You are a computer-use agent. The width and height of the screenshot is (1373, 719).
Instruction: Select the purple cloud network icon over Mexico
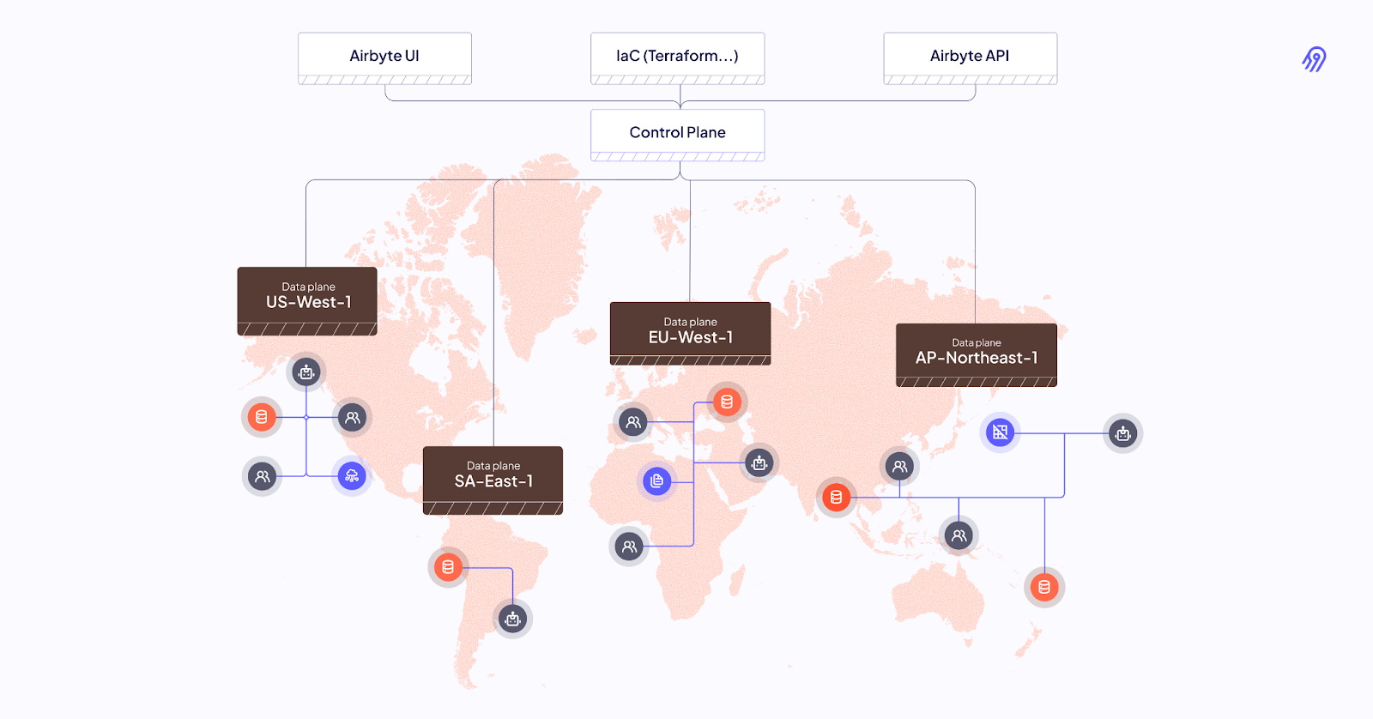(x=352, y=476)
